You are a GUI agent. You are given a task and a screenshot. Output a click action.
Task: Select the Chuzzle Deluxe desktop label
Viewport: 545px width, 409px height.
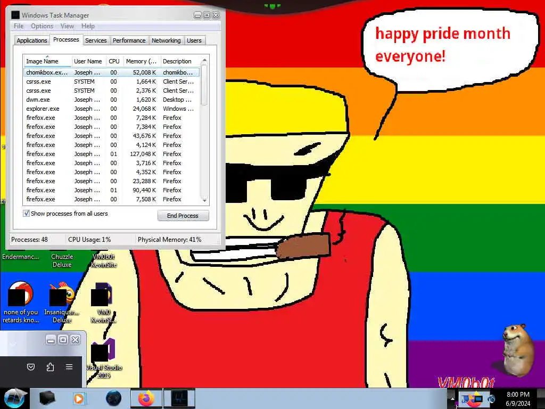(x=62, y=260)
